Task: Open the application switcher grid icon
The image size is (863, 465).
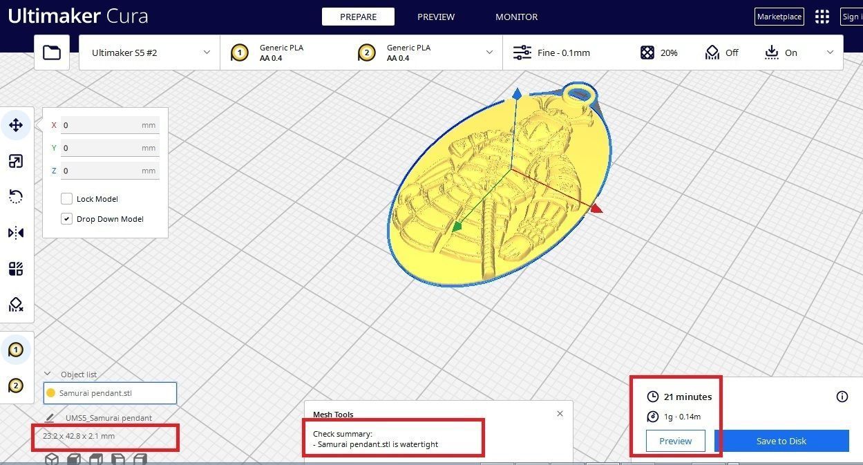Action: pyautogui.click(x=822, y=17)
